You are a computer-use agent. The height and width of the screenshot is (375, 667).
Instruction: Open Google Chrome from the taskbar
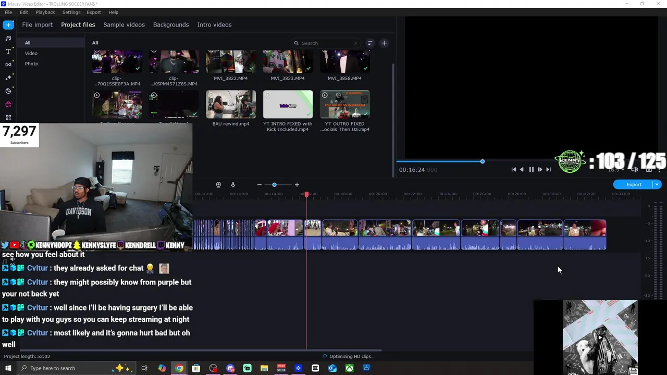click(179, 368)
